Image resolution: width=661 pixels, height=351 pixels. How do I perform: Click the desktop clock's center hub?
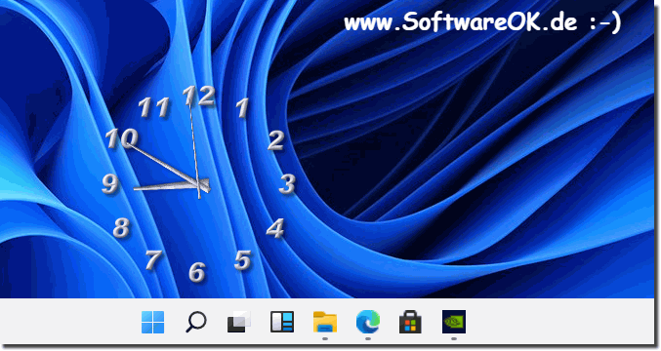pyautogui.click(x=199, y=184)
